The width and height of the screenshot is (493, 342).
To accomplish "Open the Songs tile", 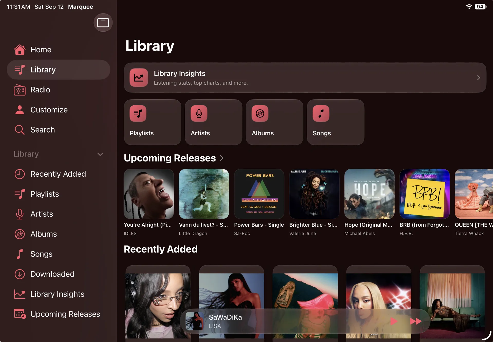I will coord(336,122).
